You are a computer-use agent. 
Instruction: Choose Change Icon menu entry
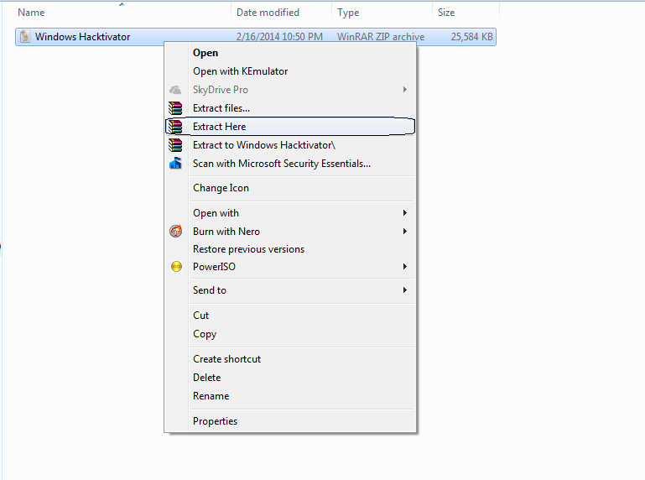(290, 188)
